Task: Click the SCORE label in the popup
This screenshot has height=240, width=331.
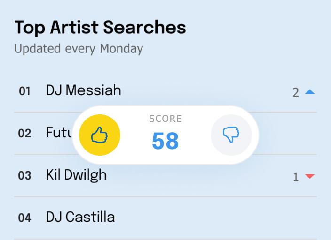Action: tap(165, 119)
